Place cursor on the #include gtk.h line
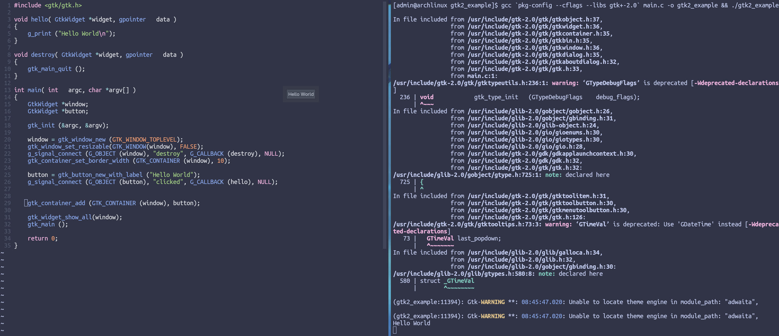Viewport: 779px width, 336px height. (x=48, y=5)
